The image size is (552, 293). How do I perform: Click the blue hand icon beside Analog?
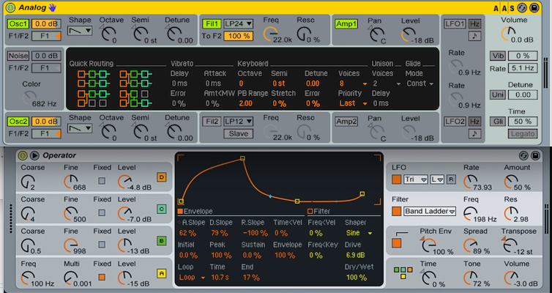click(53, 7)
